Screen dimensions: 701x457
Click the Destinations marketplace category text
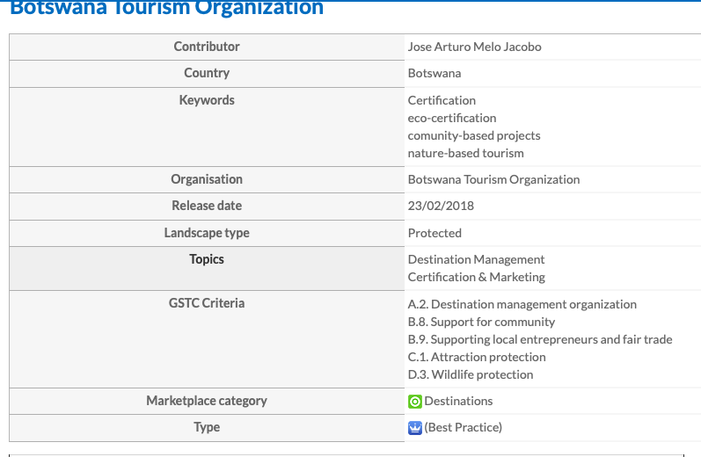coord(458,401)
